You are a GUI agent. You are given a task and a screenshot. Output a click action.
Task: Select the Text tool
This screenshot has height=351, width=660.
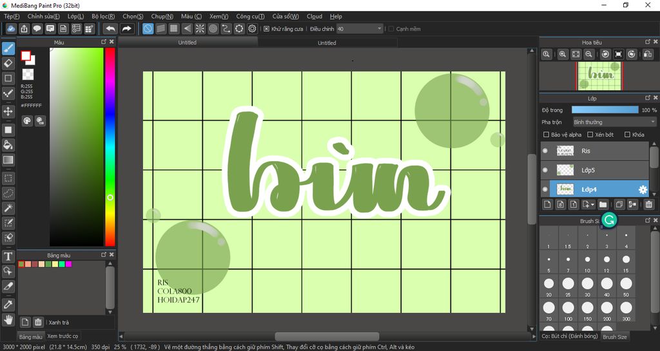pyautogui.click(x=8, y=256)
